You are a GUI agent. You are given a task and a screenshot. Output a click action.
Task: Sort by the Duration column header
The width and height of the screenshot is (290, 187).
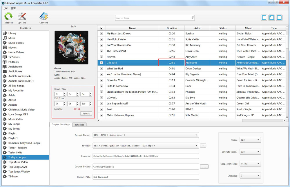(172, 28)
